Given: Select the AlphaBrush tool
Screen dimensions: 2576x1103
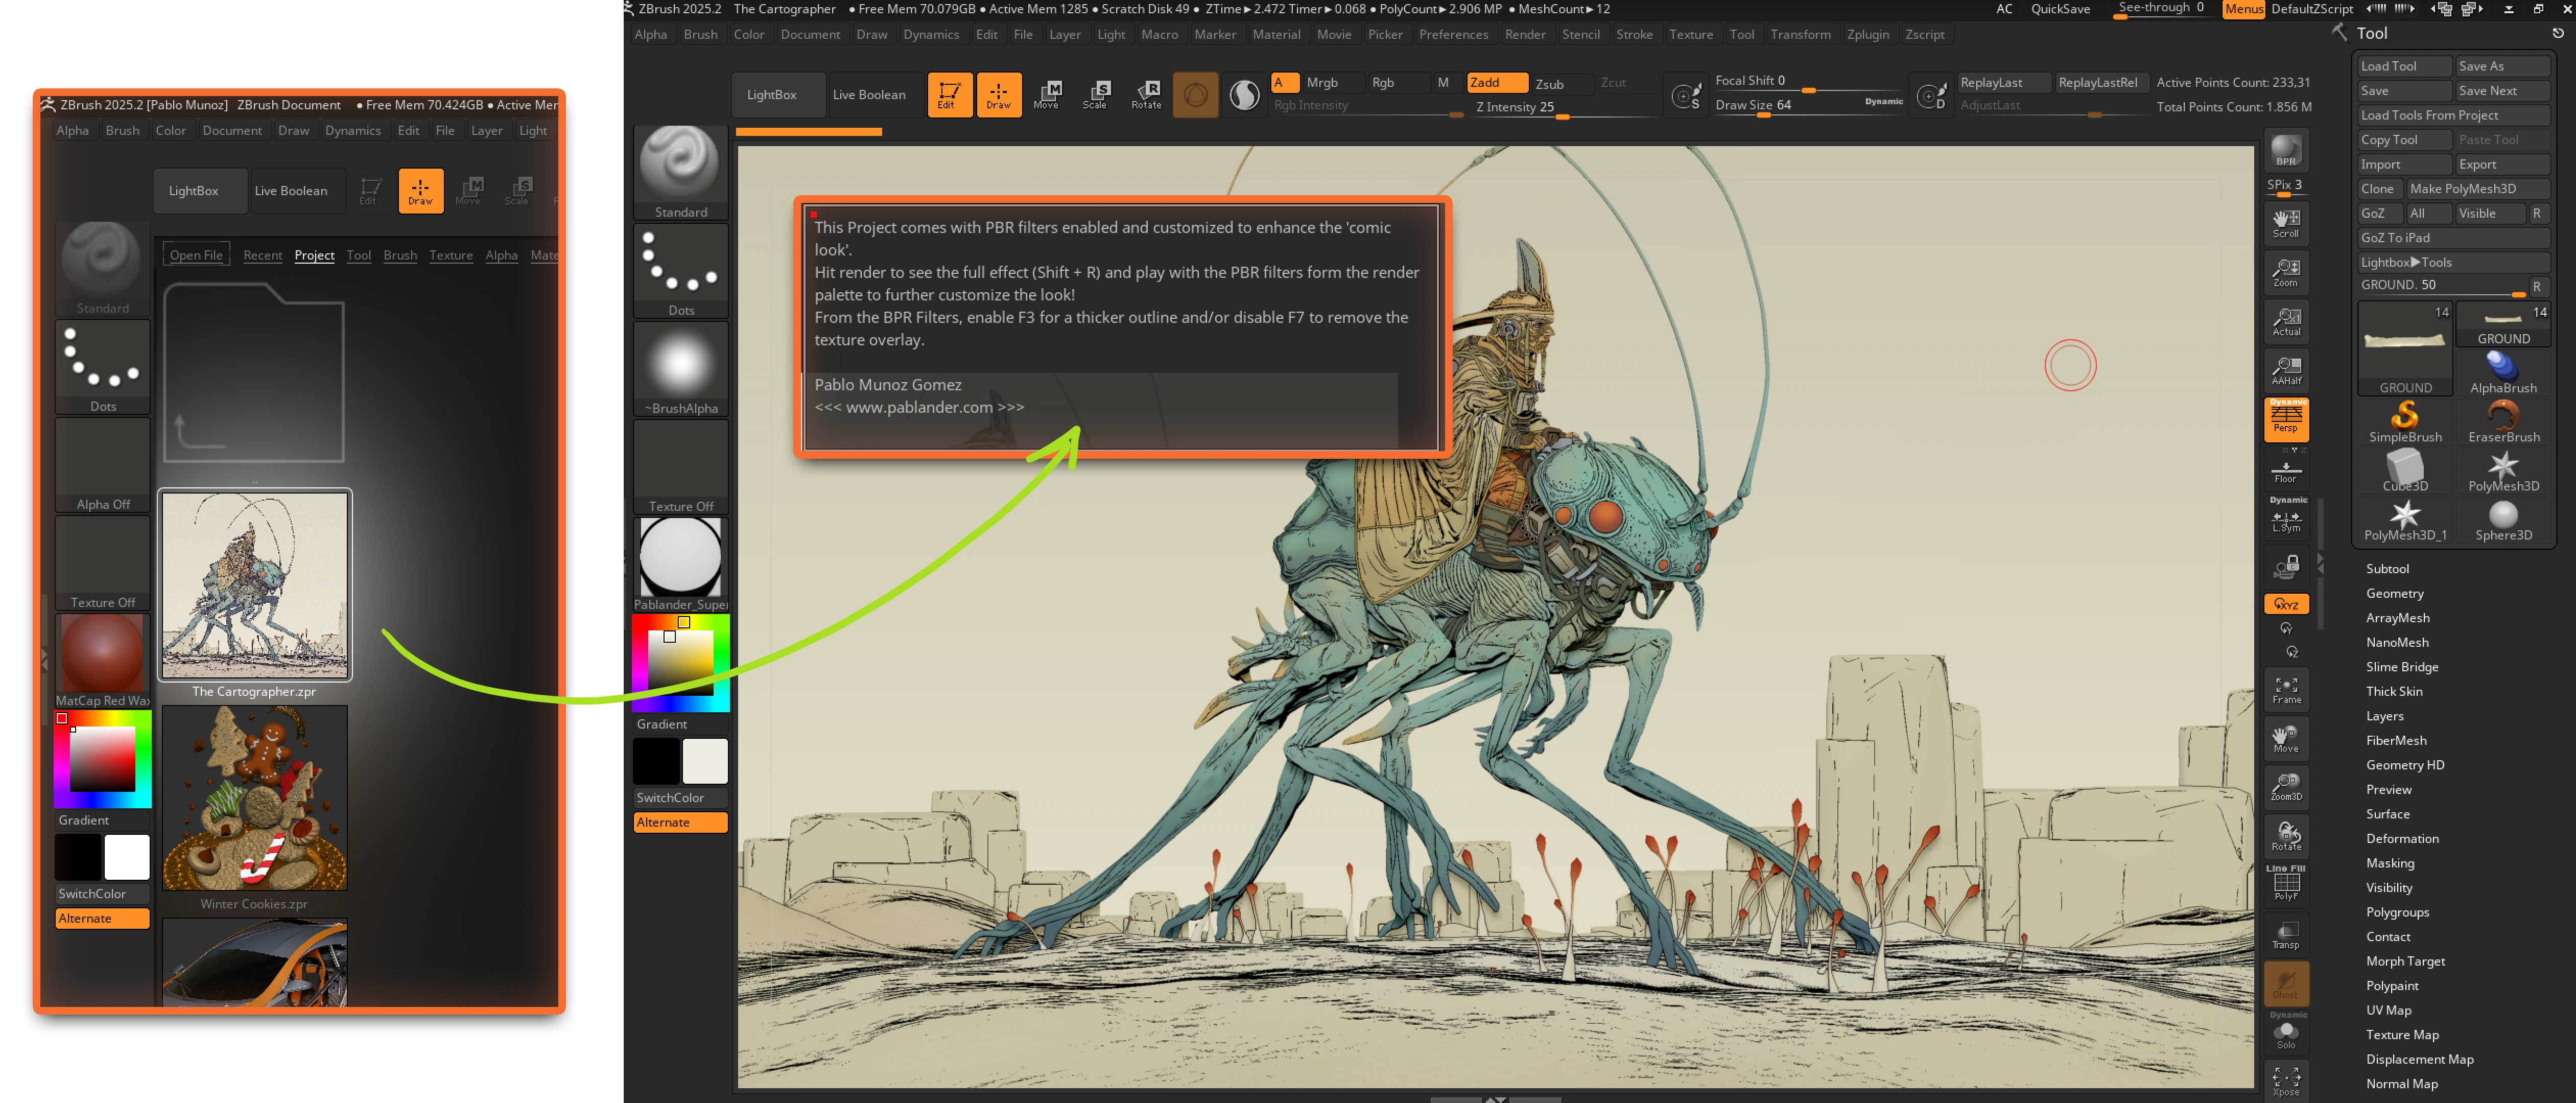Looking at the screenshot, I should (2503, 372).
